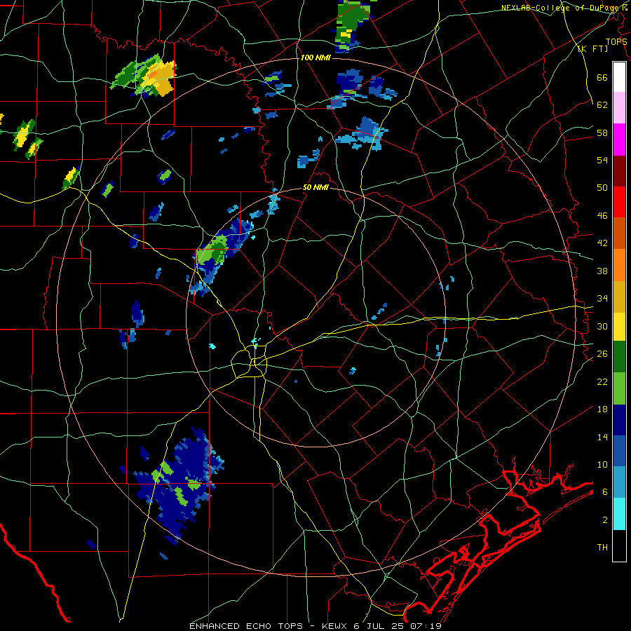Pick the gold legend swatch

pos(619,297)
